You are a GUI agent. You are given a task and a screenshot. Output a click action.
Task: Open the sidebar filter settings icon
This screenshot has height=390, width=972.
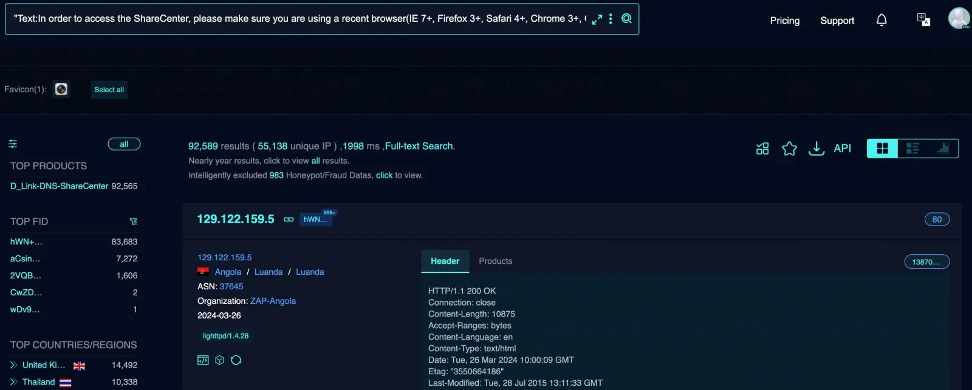pyautogui.click(x=13, y=144)
